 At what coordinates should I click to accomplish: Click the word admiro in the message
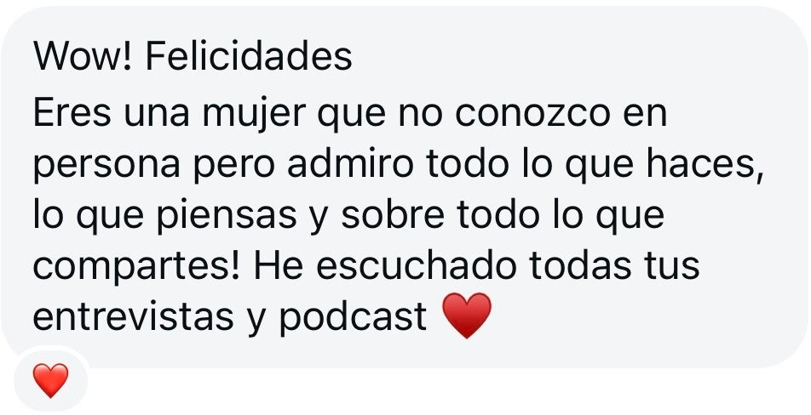point(351,164)
